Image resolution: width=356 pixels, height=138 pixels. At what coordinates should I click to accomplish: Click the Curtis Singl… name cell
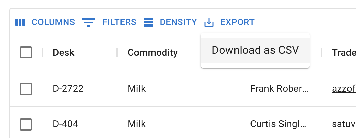(279, 124)
